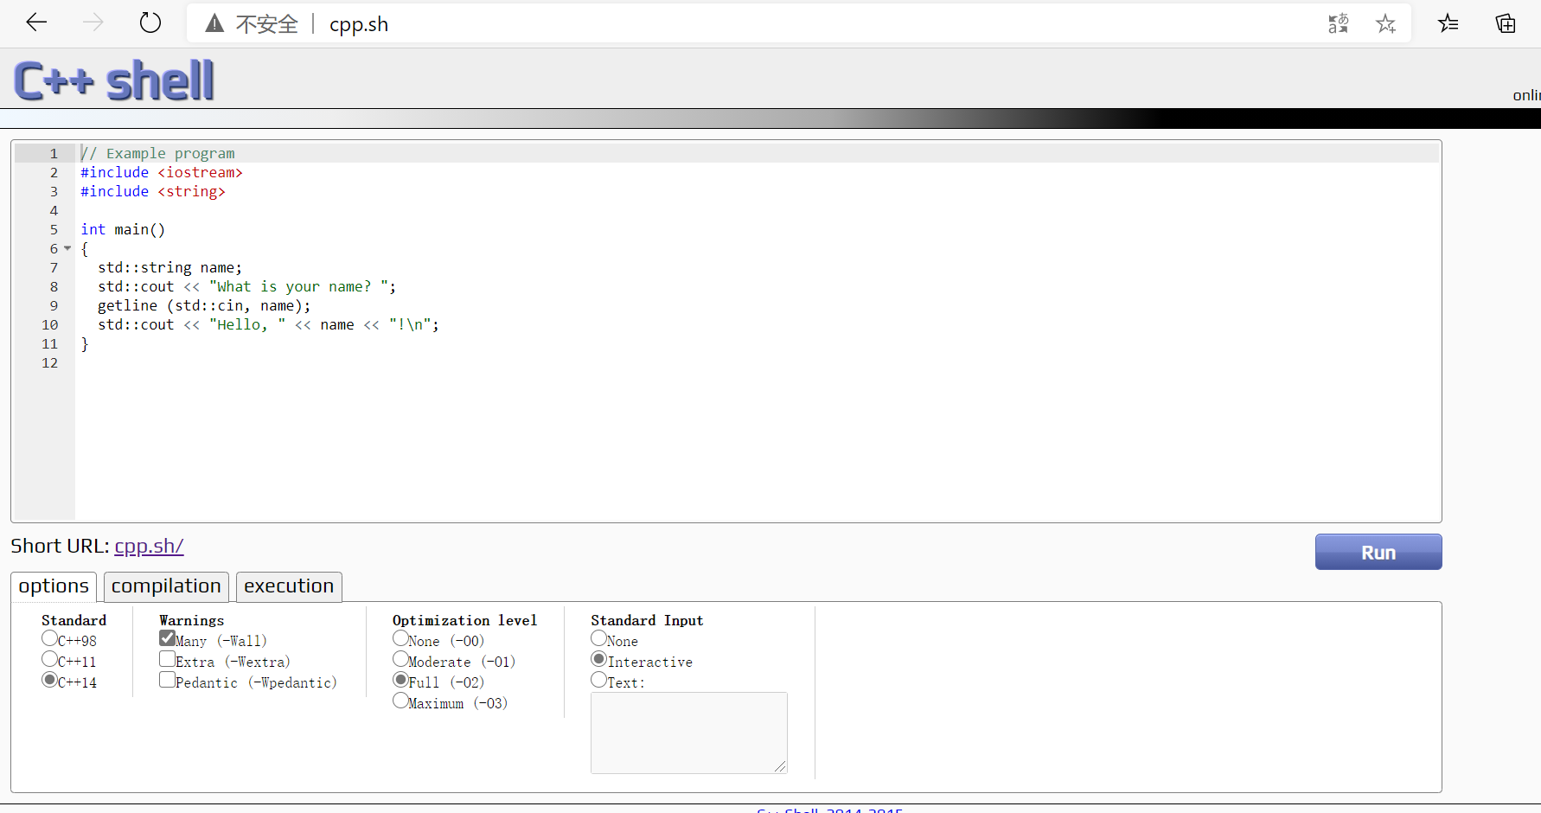Add this page to favorites star
Image resolution: width=1541 pixels, height=813 pixels.
click(1386, 23)
